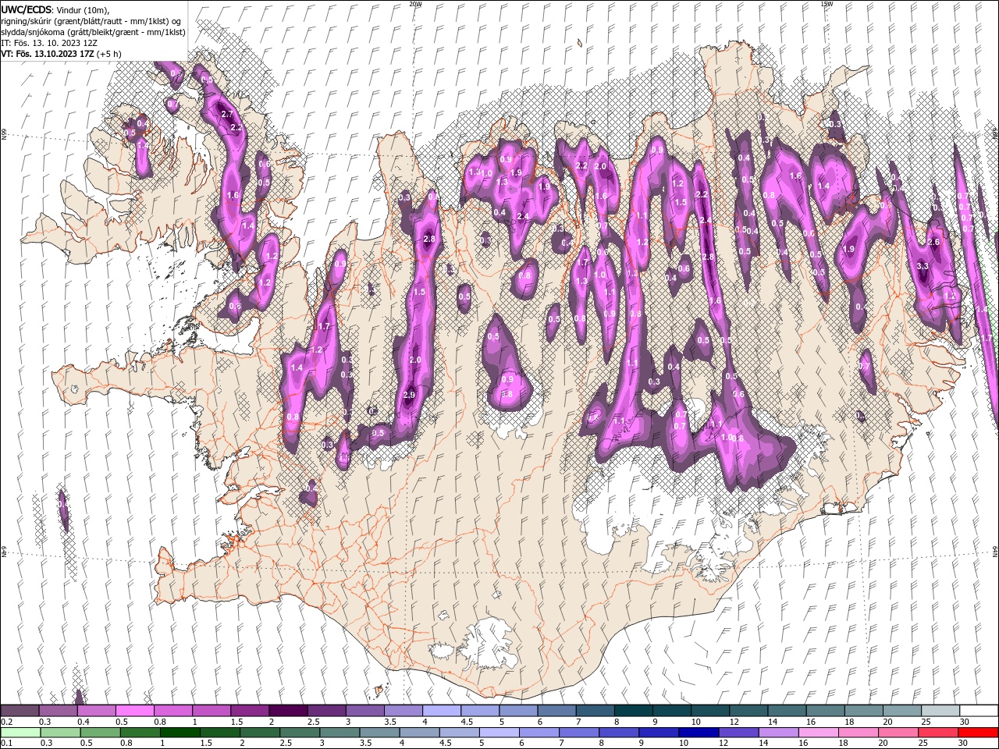Screen dimensions: 999x749
Task: Select the snow scale swatch between 1 and 1.5
Action: 212,711
